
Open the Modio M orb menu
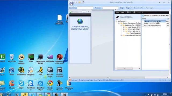pos(71,3)
